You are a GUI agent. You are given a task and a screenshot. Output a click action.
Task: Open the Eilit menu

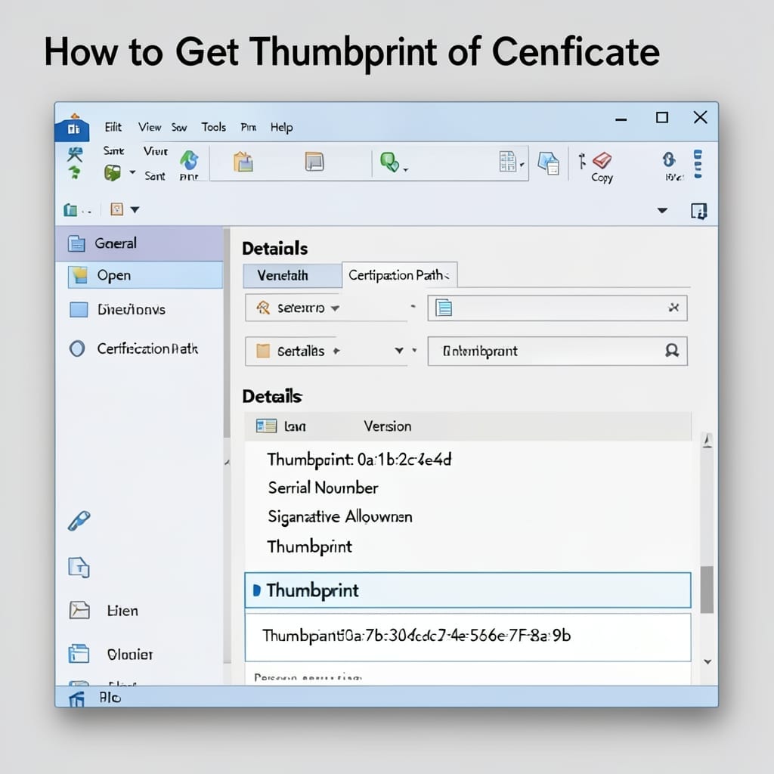tap(113, 127)
